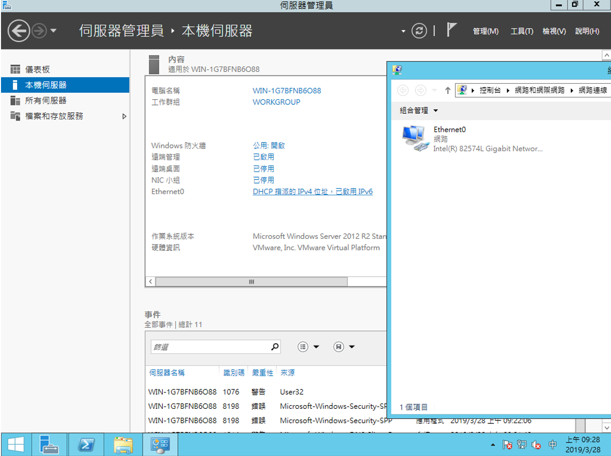The image size is (611, 456).
Task: Click 網路和網際網路 in the address breadcrumb
Action: point(540,90)
